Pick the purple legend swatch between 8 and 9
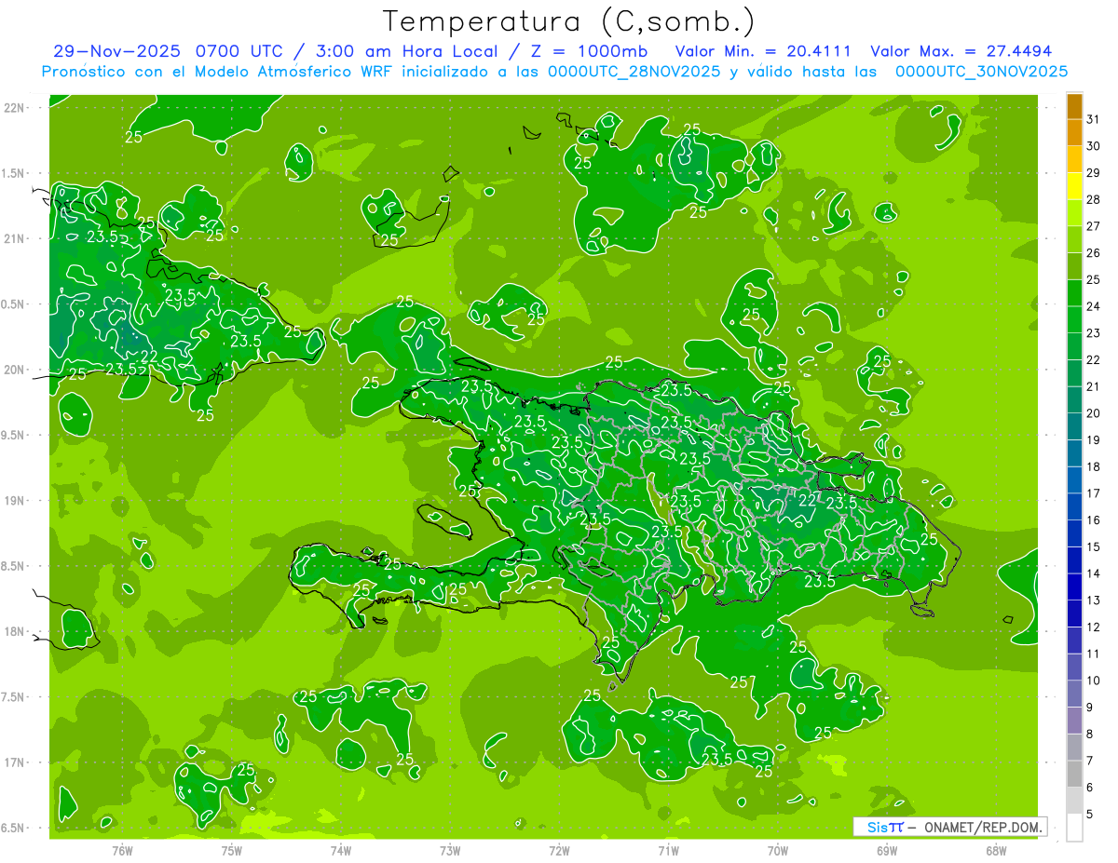 tap(1074, 721)
